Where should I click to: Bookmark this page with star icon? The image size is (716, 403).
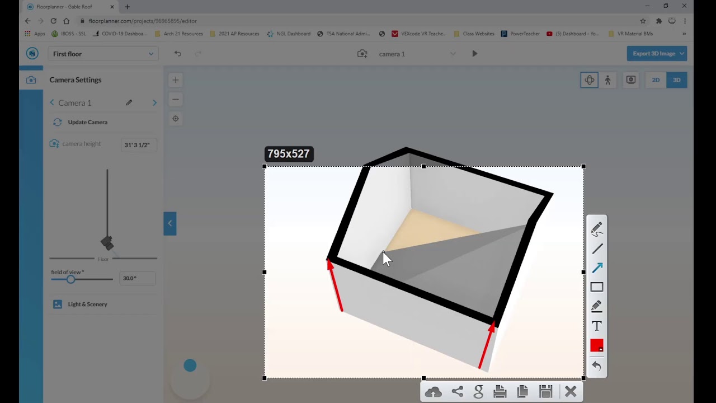coord(643,21)
